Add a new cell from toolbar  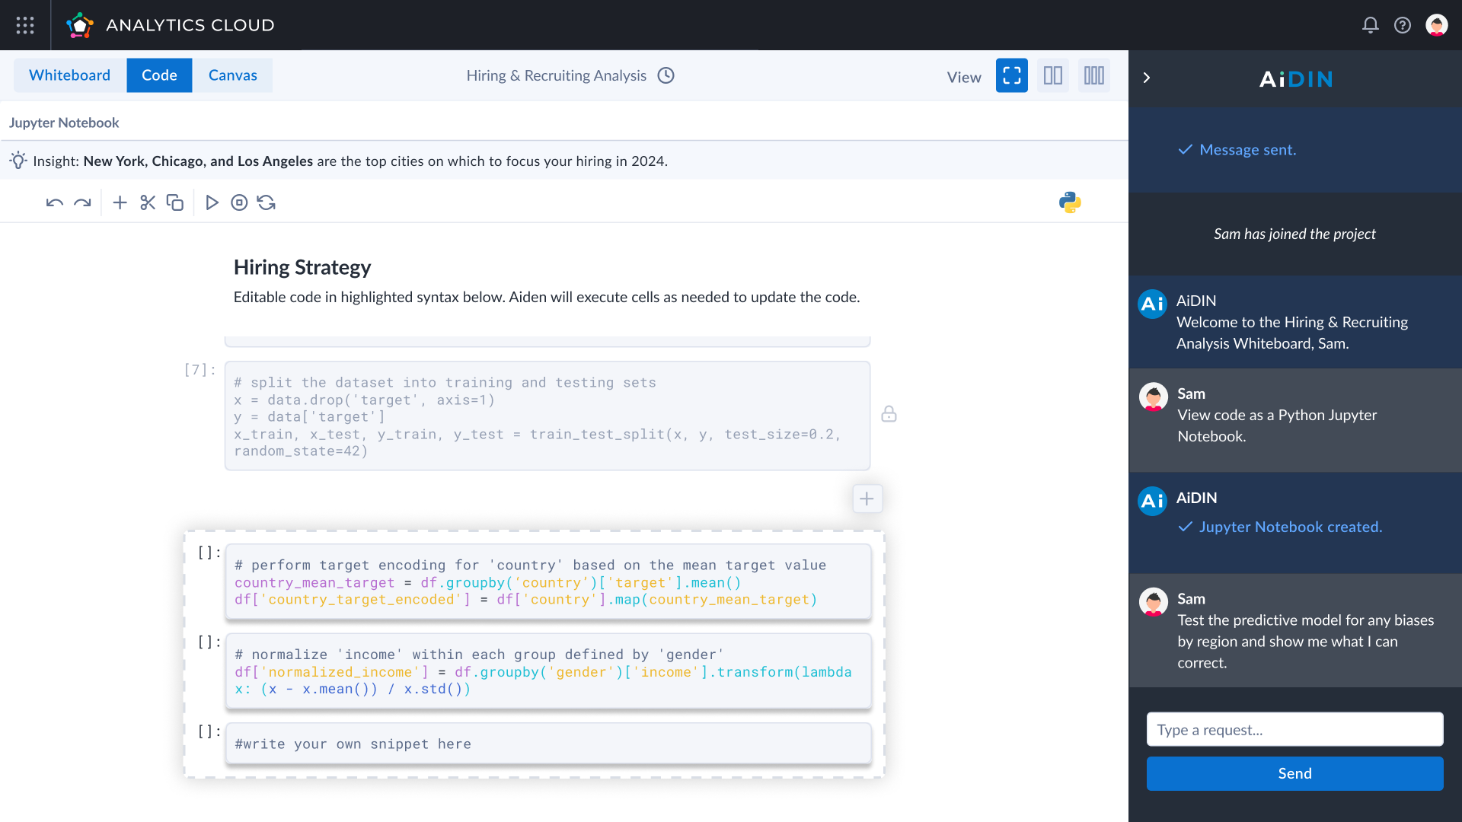pos(120,202)
